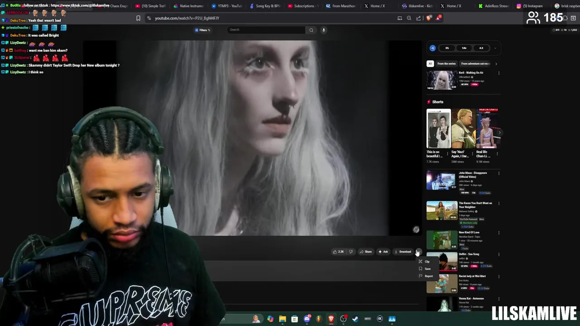
Task: Click the Brave Shields lion icon
Action: pyautogui.click(x=429, y=18)
